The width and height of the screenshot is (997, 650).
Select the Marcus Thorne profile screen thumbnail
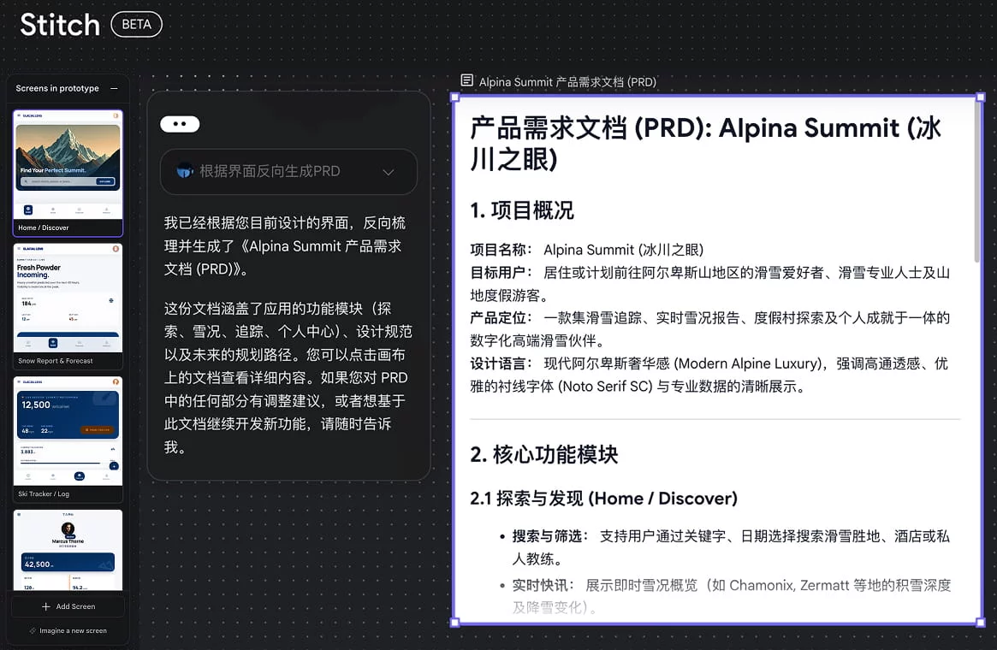tap(68, 550)
